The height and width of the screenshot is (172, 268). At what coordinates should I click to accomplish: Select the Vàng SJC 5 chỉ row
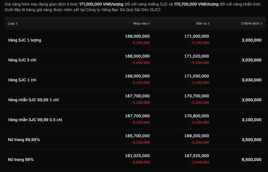[22, 60]
